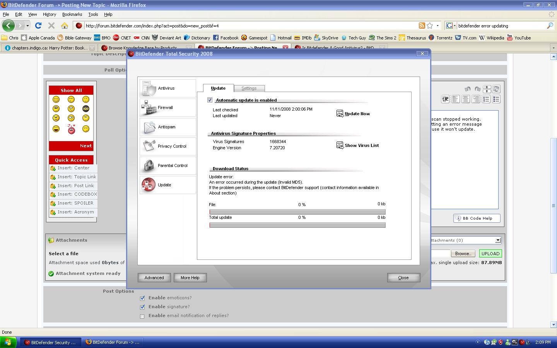Click the RSS feed icon in address bar

coord(422,26)
